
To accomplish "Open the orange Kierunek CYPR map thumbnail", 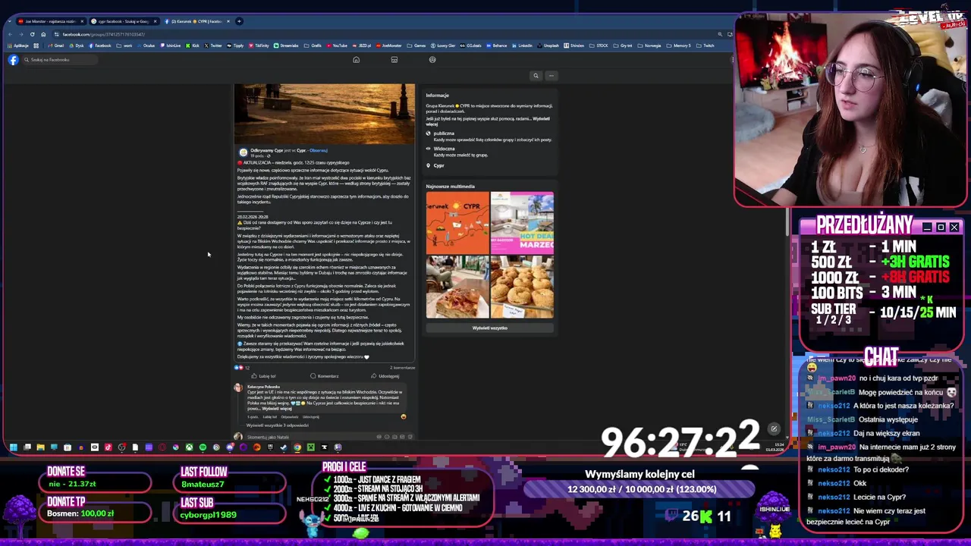I will pos(457,222).
